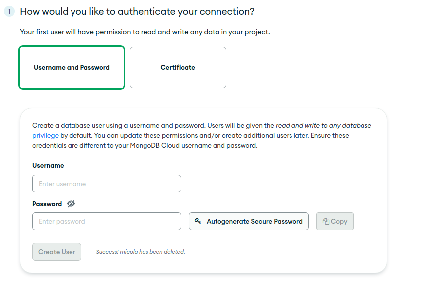The height and width of the screenshot is (286, 435).
Task: Click the authenticate your connection heading
Action: 137,11
